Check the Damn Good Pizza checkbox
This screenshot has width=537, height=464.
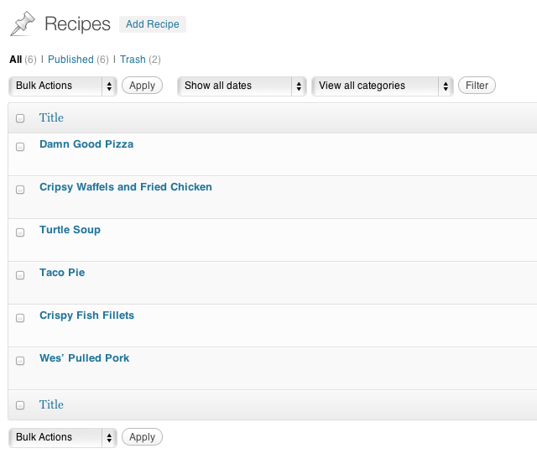(x=20, y=147)
